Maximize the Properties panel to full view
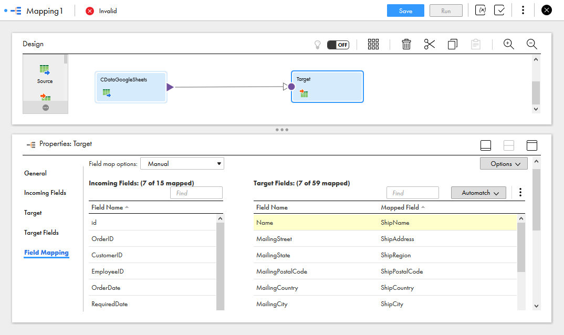This screenshot has height=335, width=564. click(x=531, y=145)
